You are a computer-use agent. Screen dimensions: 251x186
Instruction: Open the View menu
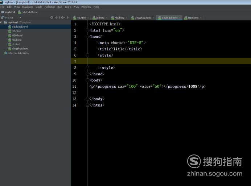coord(17,7)
